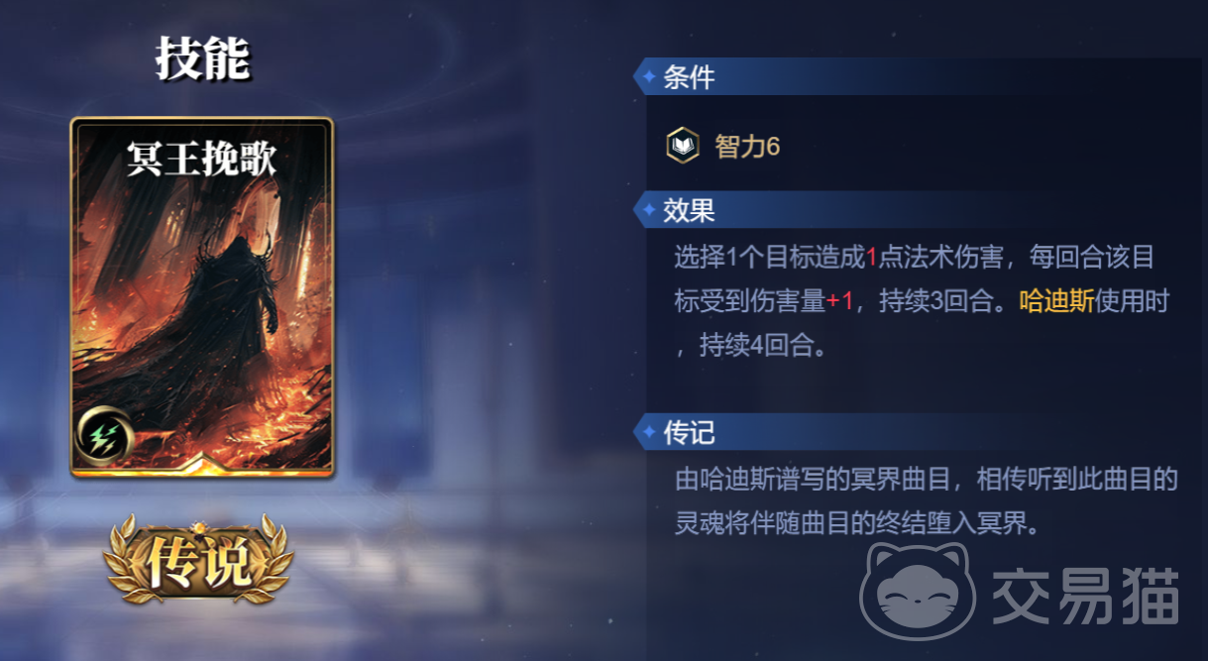This screenshot has width=1208, height=661.
Task: Click the 交易猫 watermark text
Action: 1086,595
